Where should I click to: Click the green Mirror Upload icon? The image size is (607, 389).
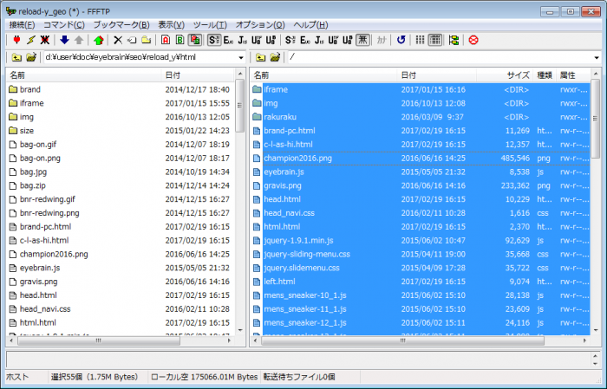pos(100,40)
